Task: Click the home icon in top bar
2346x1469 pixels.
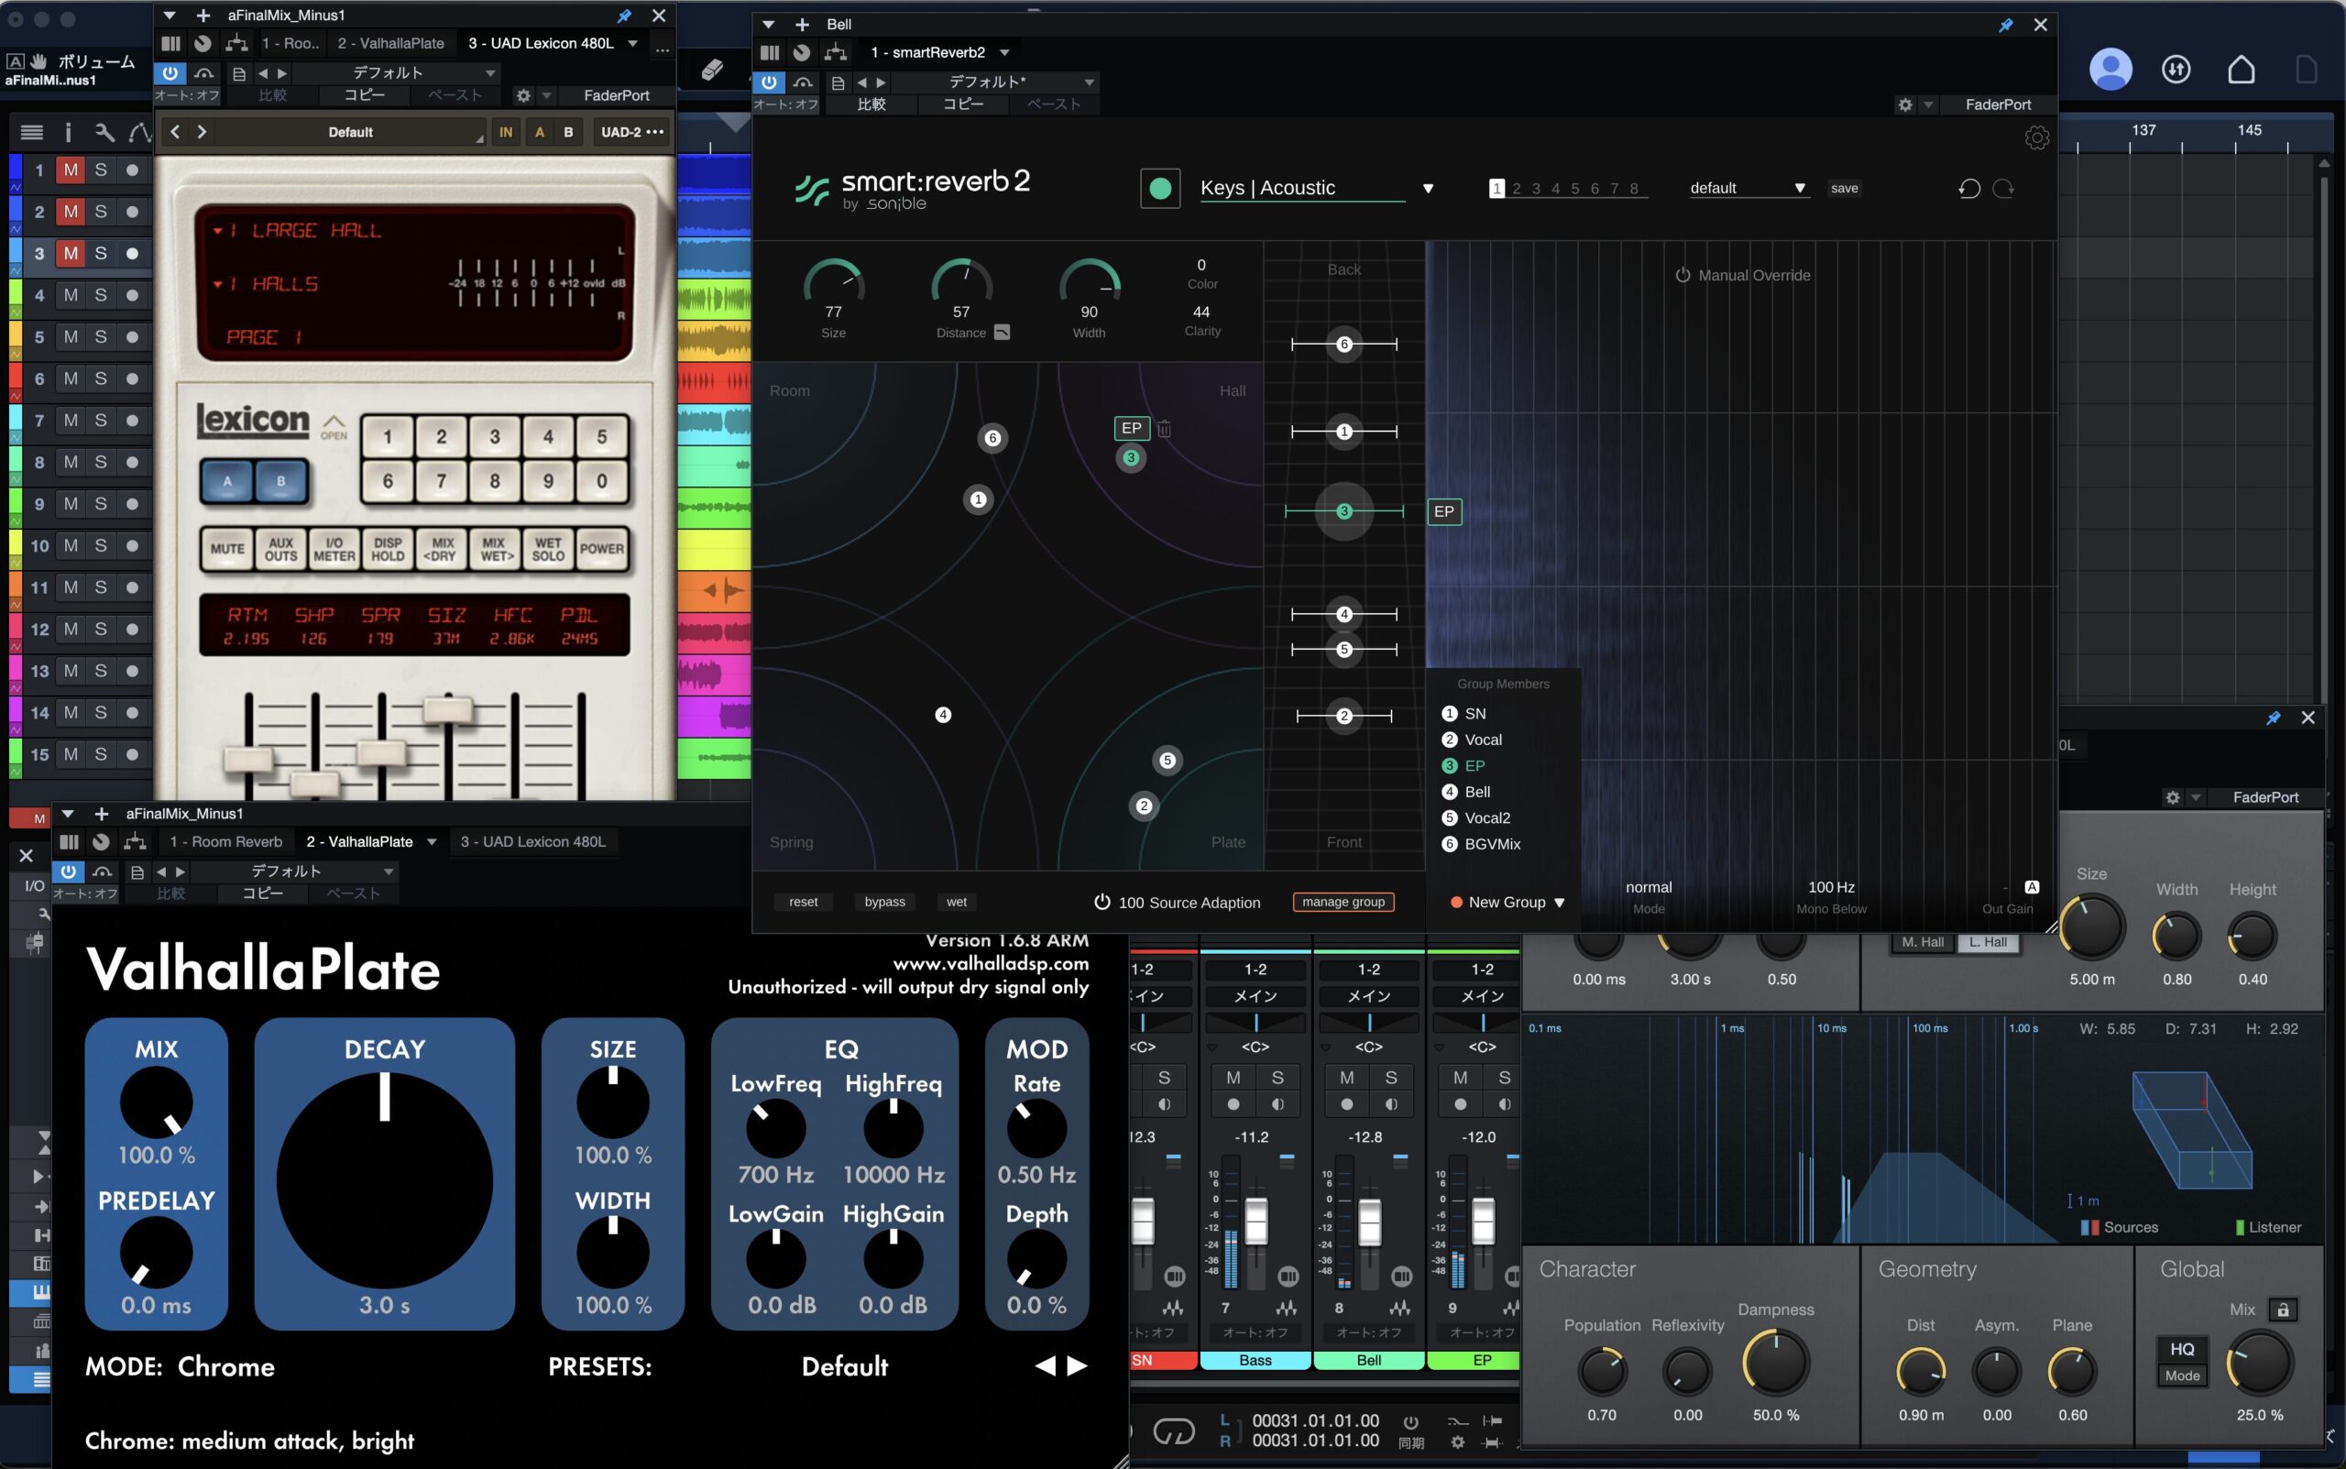Action: click(2242, 69)
